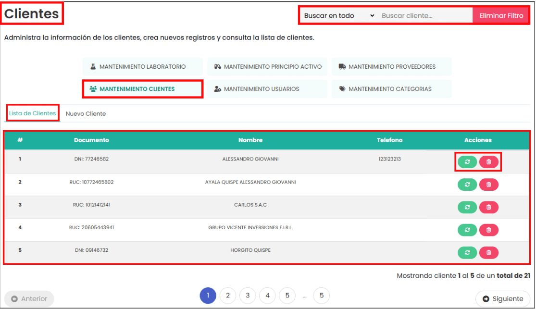Update the Grupo Vicente Inversiones E.I.R.L. client

click(467, 230)
